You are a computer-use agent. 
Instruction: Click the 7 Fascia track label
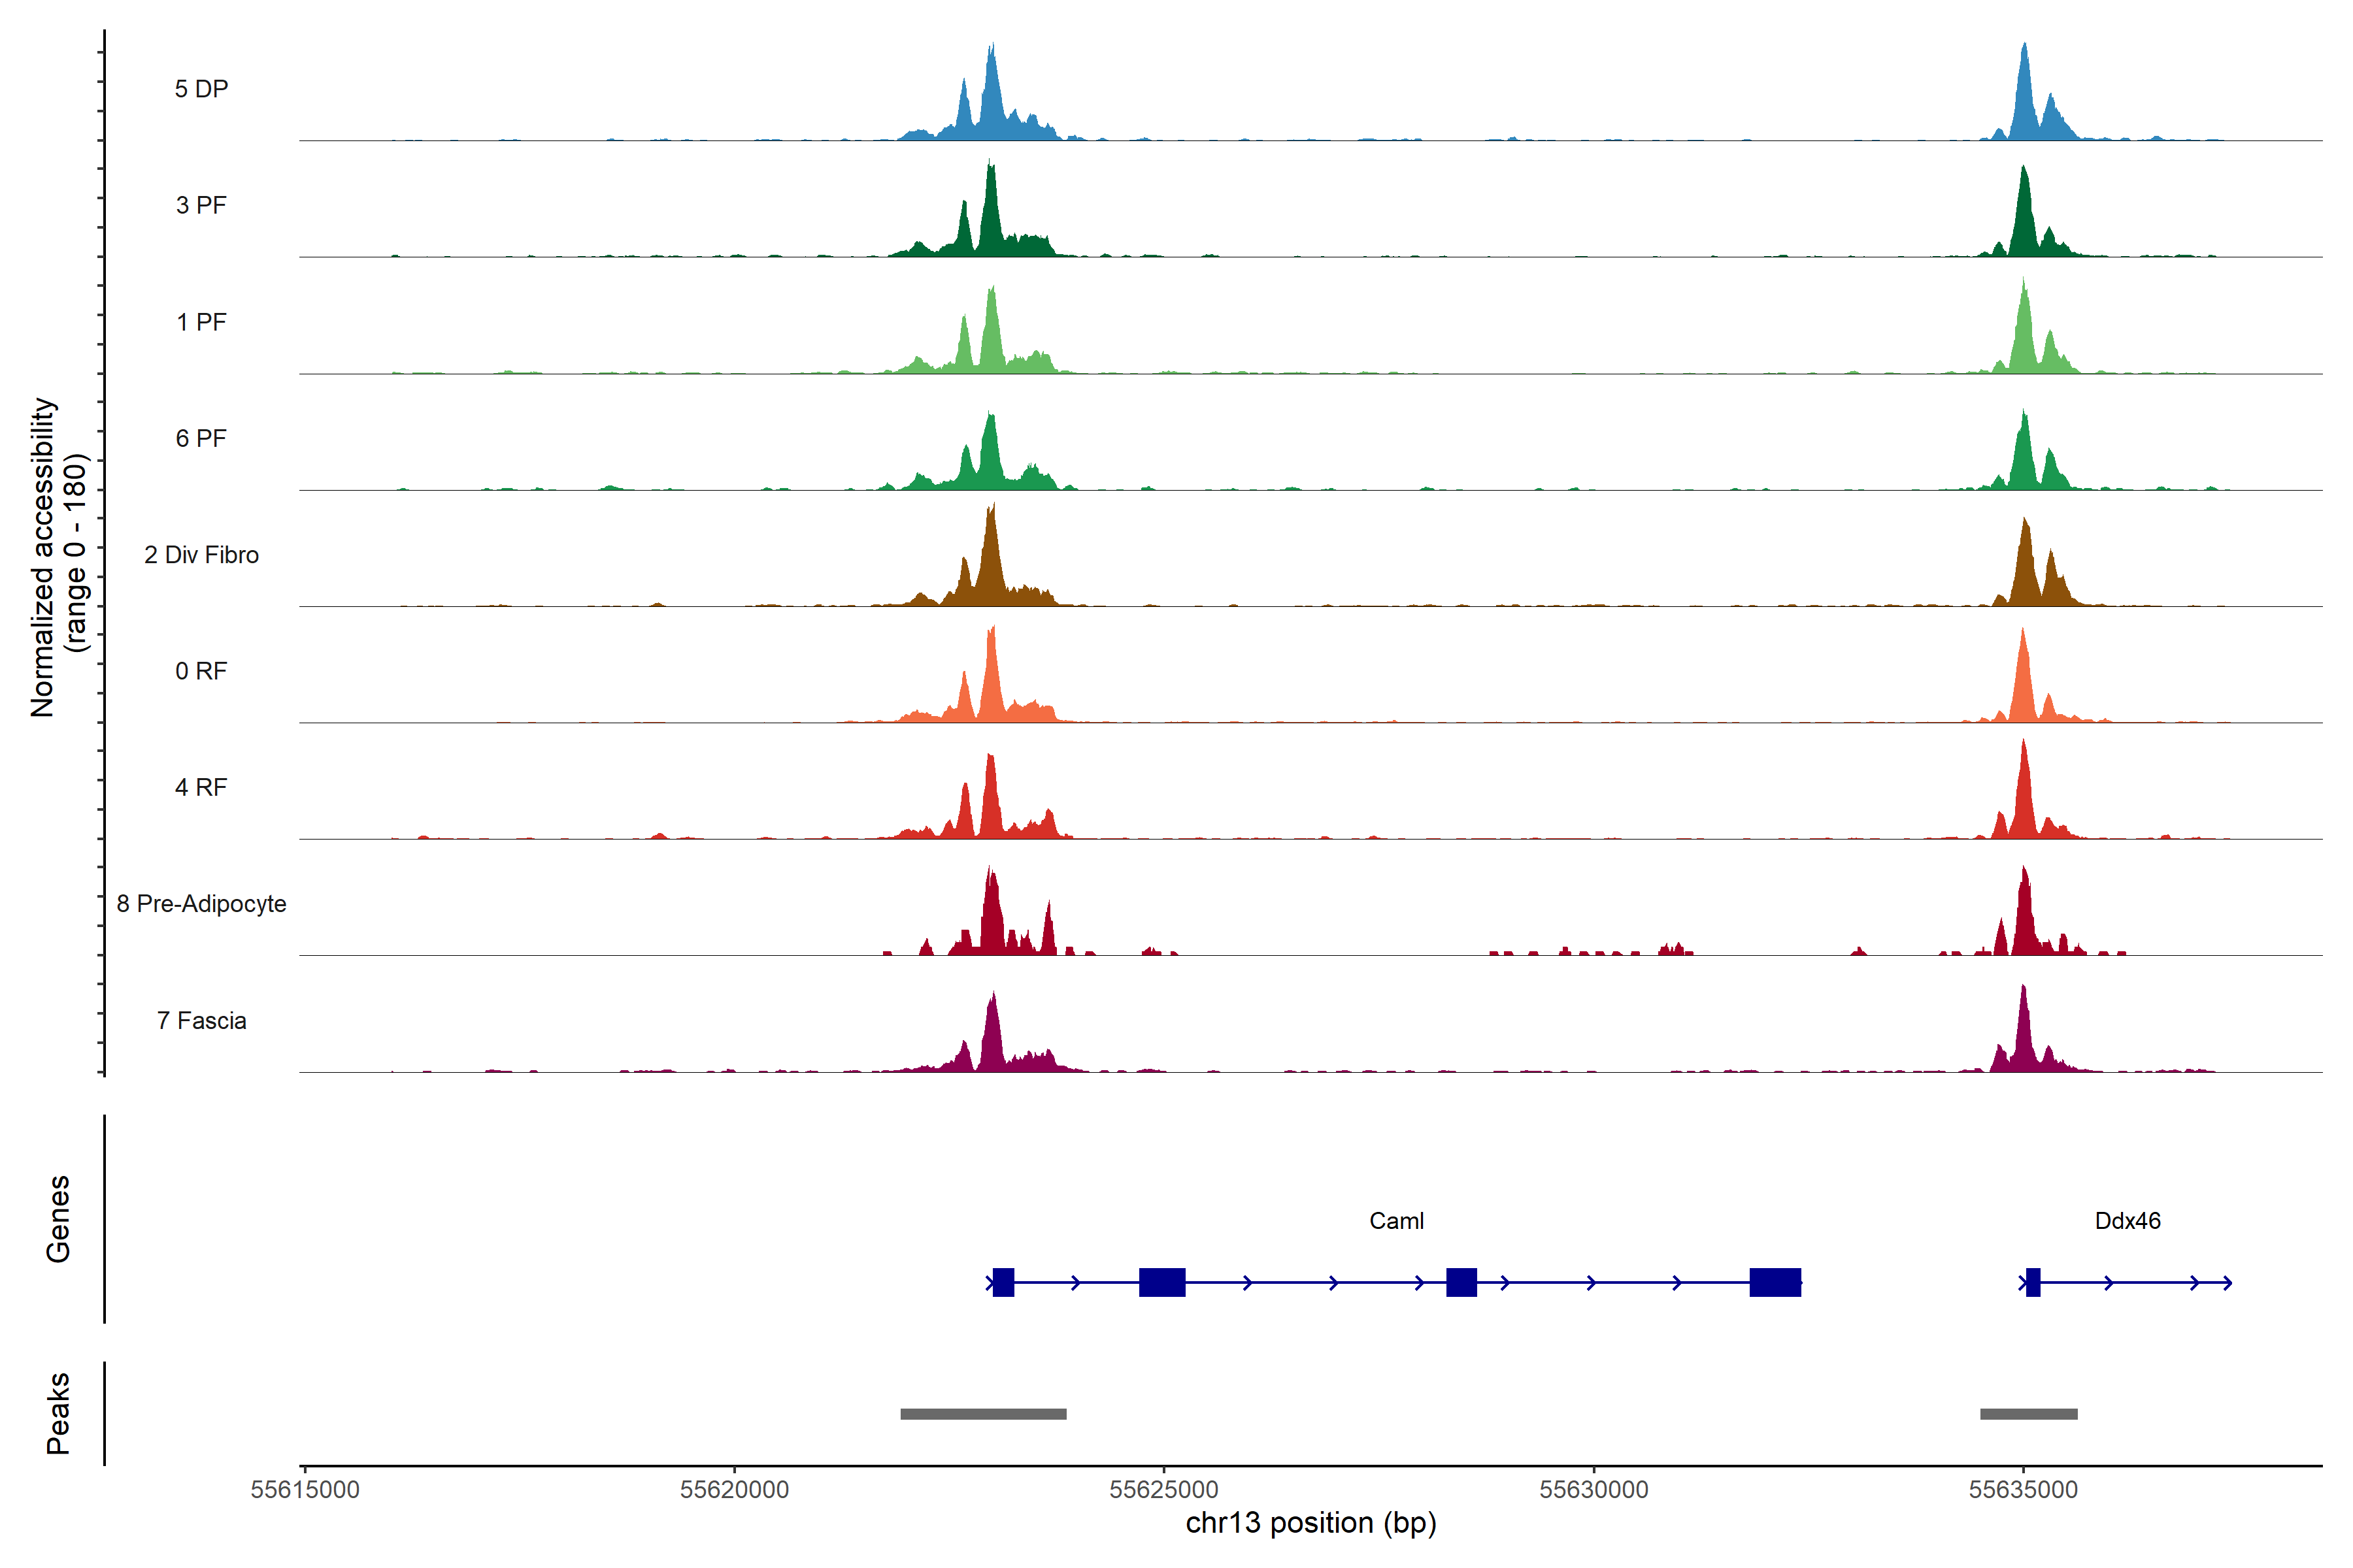pyautogui.click(x=201, y=1020)
